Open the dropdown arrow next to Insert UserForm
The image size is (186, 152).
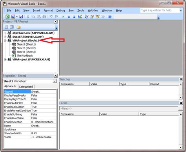pyautogui.click(x=17, y=16)
